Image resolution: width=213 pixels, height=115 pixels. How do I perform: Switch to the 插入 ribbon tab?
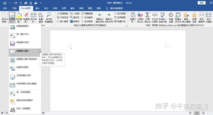pyautogui.click(x=38, y=8)
